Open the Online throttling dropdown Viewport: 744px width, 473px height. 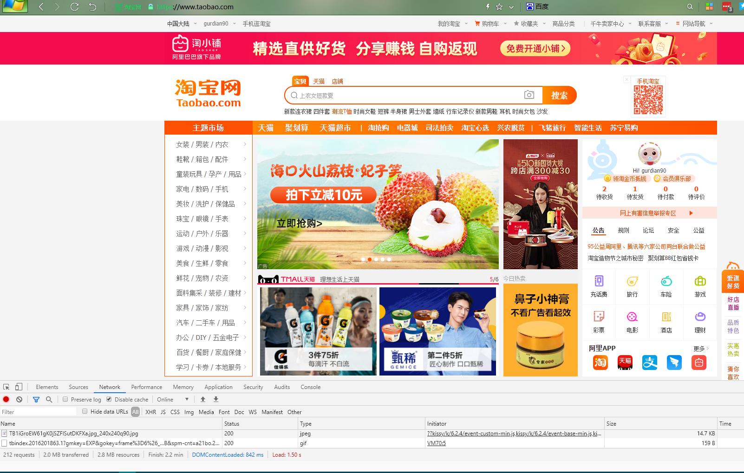tap(173, 399)
